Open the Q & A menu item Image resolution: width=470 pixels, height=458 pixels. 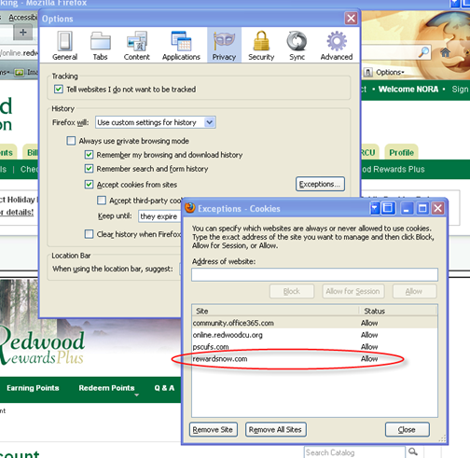click(x=164, y=388)
